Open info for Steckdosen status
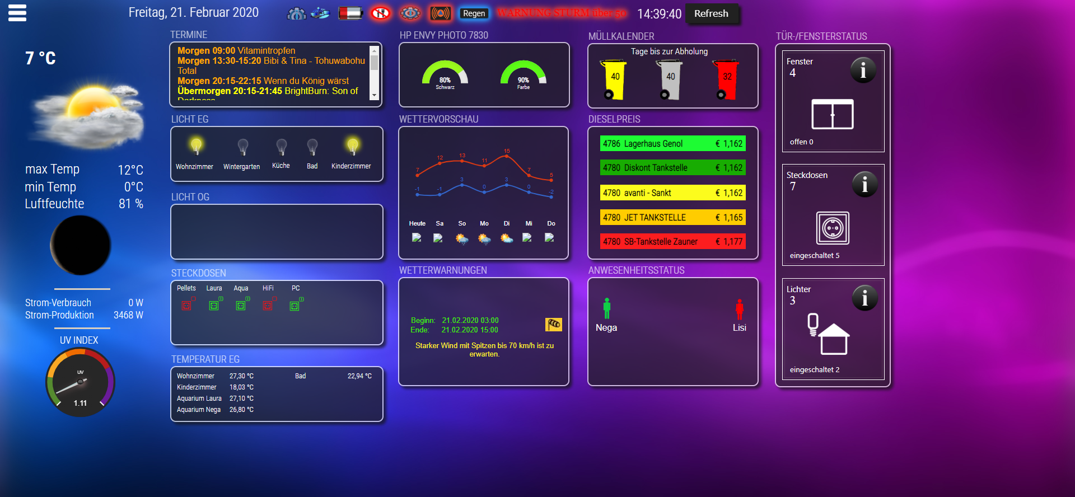This screenshot has height=497, width=1075. [864, 184]
